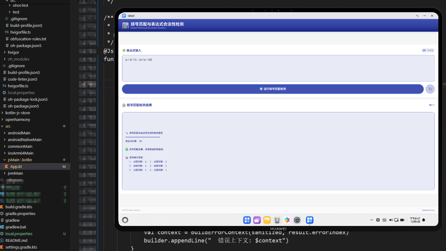
Task: Open build-profile.json5 below .gitignore under hvigor
Action: [24, 72]
